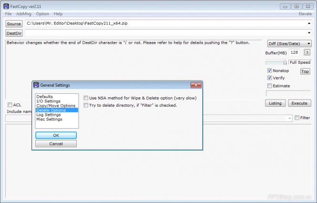Image resolution: width=317 pixels, height=203 pixels.
Task: Minimize the FastCopy window
Action: (x=285, y=7)
